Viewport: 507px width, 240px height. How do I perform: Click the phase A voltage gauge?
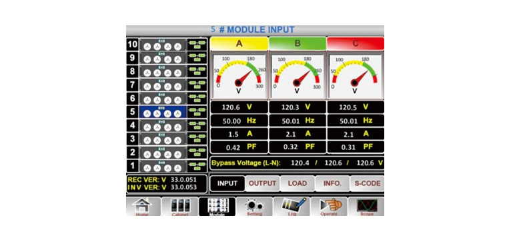(x=239, y=76)
